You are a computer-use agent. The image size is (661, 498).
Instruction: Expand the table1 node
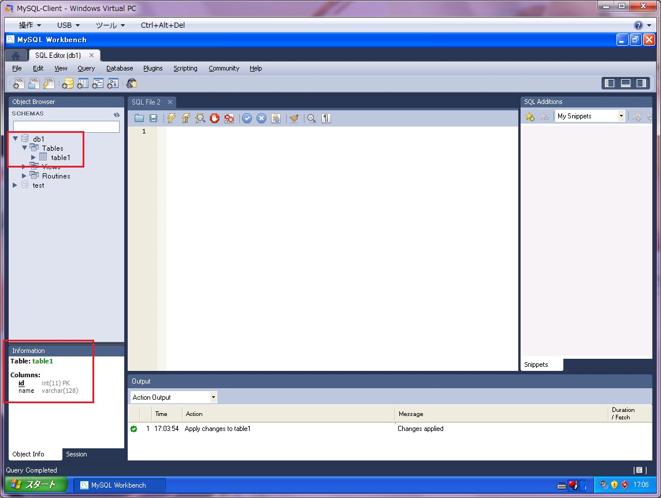click(34, 157)
